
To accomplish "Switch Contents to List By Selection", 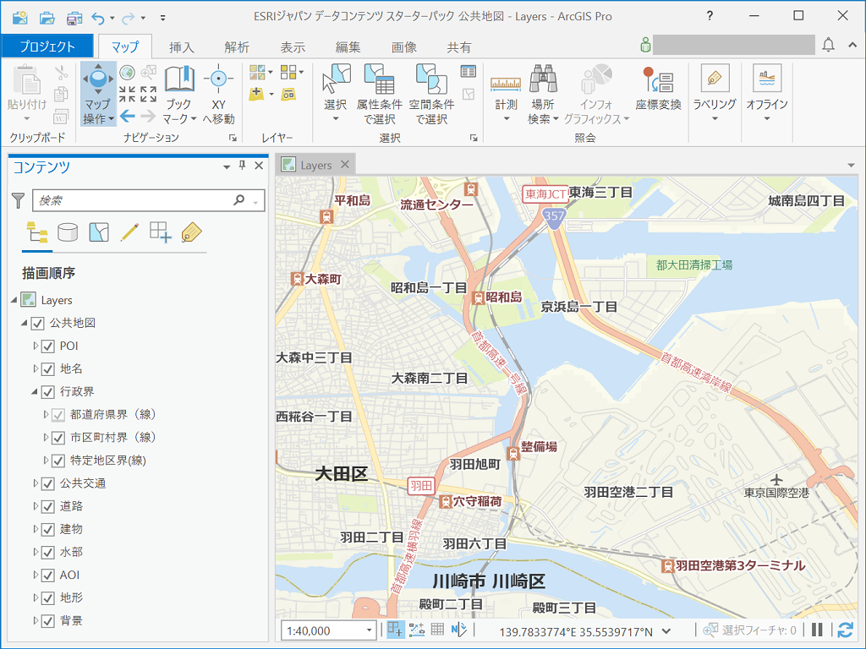I will pyautogui.click(x=98, y=233).
